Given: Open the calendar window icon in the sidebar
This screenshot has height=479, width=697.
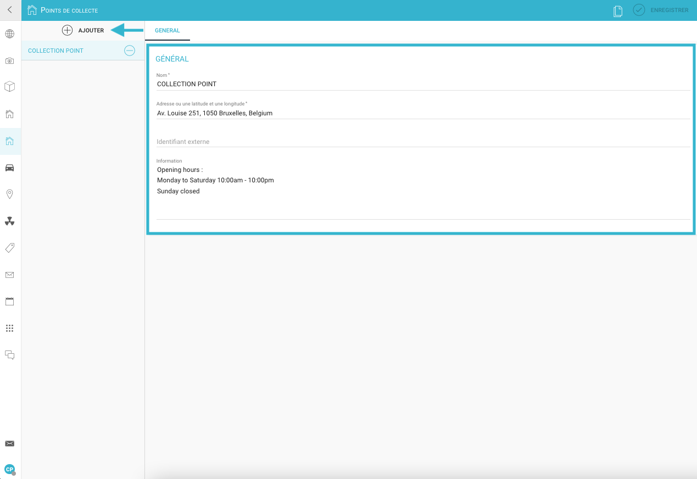Looking at the screenshot, I should click(x=9, y=302).
